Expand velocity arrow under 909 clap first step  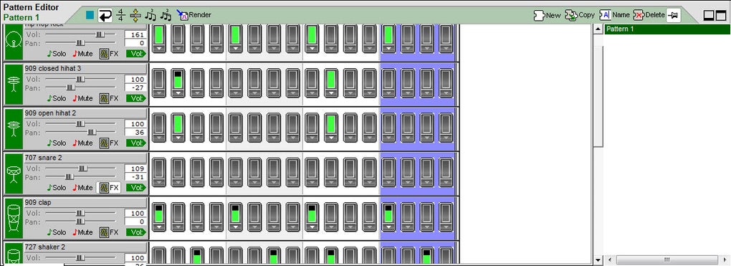pos(159,227)
